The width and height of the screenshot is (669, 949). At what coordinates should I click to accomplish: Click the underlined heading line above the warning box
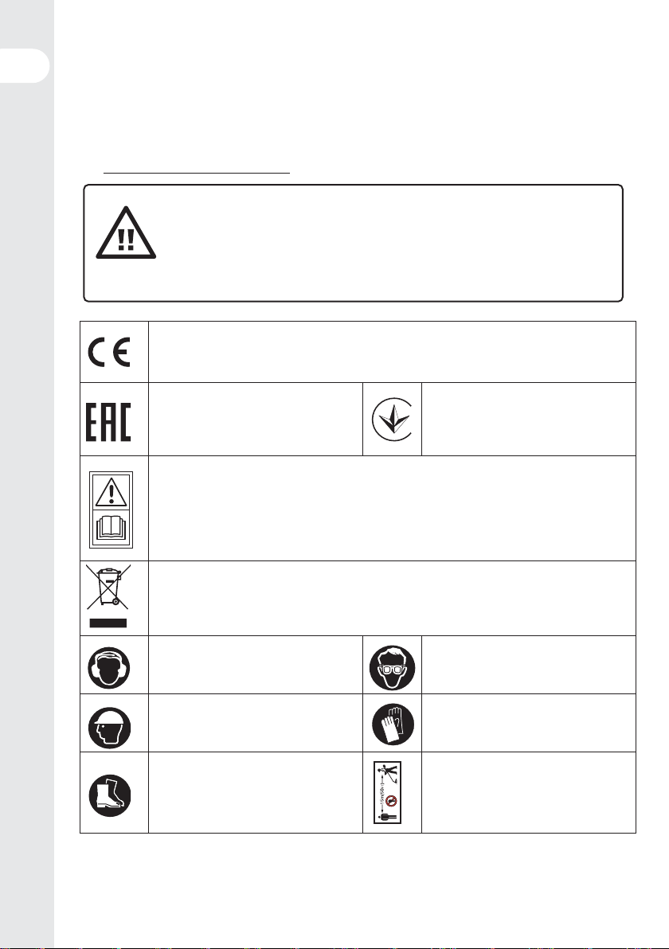[x=197, y=173]
